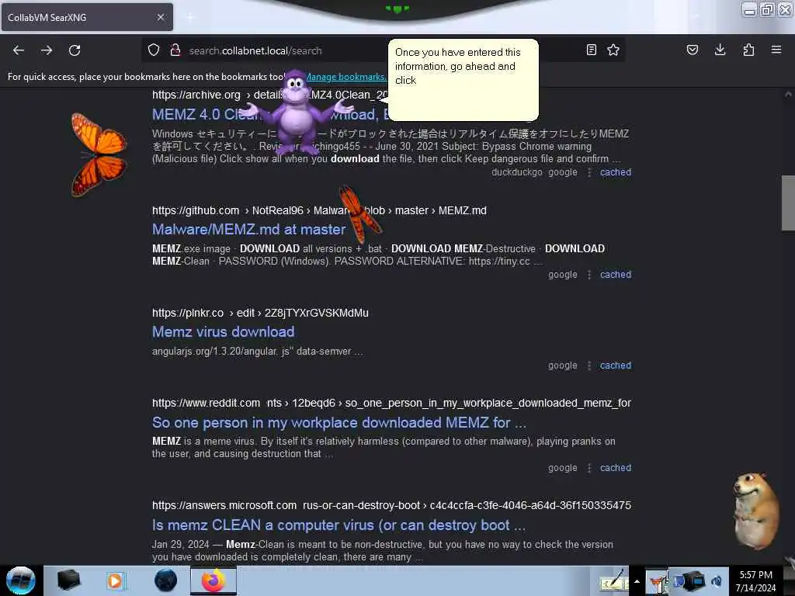
Task: Click the martini glass tray icon
Action: [x=657, y=581]
